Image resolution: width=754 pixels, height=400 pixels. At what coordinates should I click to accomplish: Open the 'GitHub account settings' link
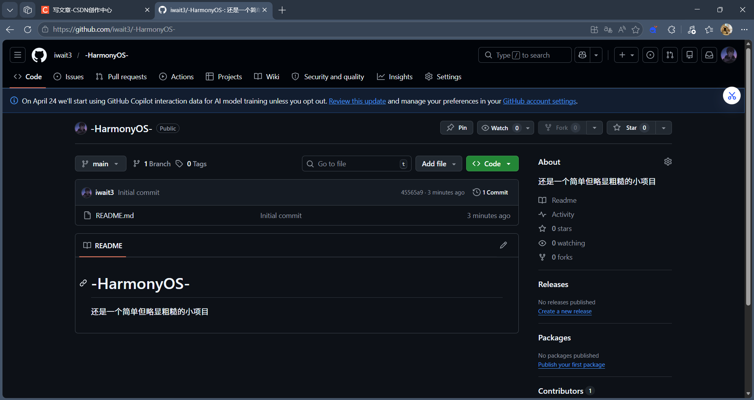pos(540,101)
